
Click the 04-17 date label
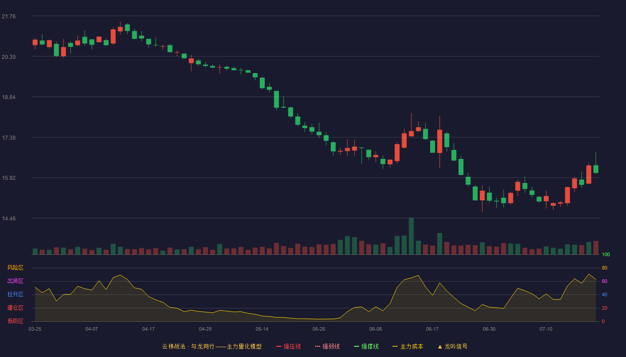coord(148,329)
